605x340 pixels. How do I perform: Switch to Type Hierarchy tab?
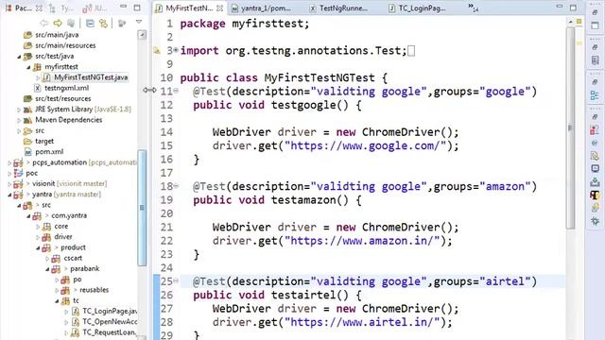click(61, 8)
